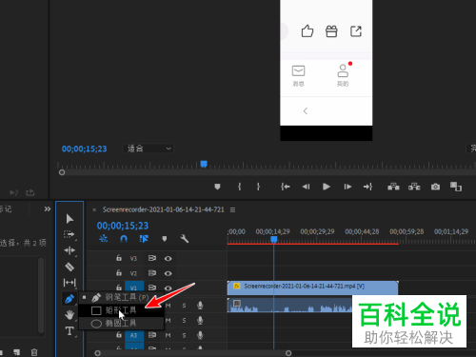Click the Program monitor playhead marker
Image resolution: width=476 pixels, height=357 pixels.
(204, 164)
